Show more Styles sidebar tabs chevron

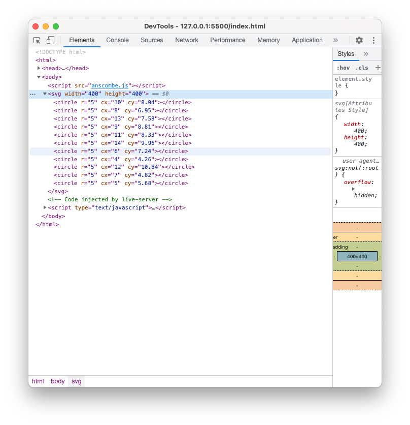(x=366, y=54)
